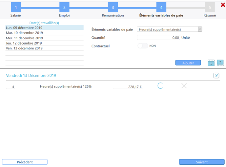The image size is (226, 167).
Task: Select Lun. 09 décembre 2019 date
Action: 24,28
